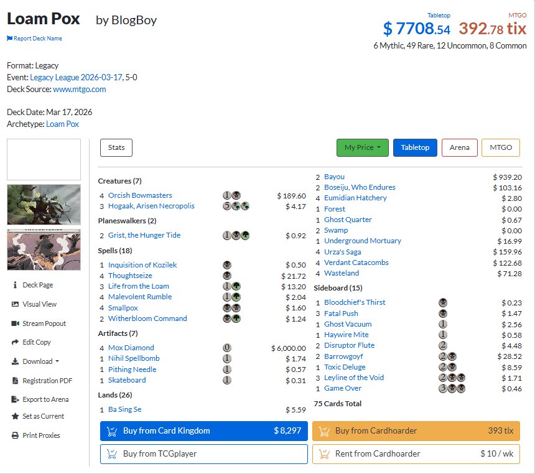Click Orcish Bowmasters card art thumbnail

(44, 205)
